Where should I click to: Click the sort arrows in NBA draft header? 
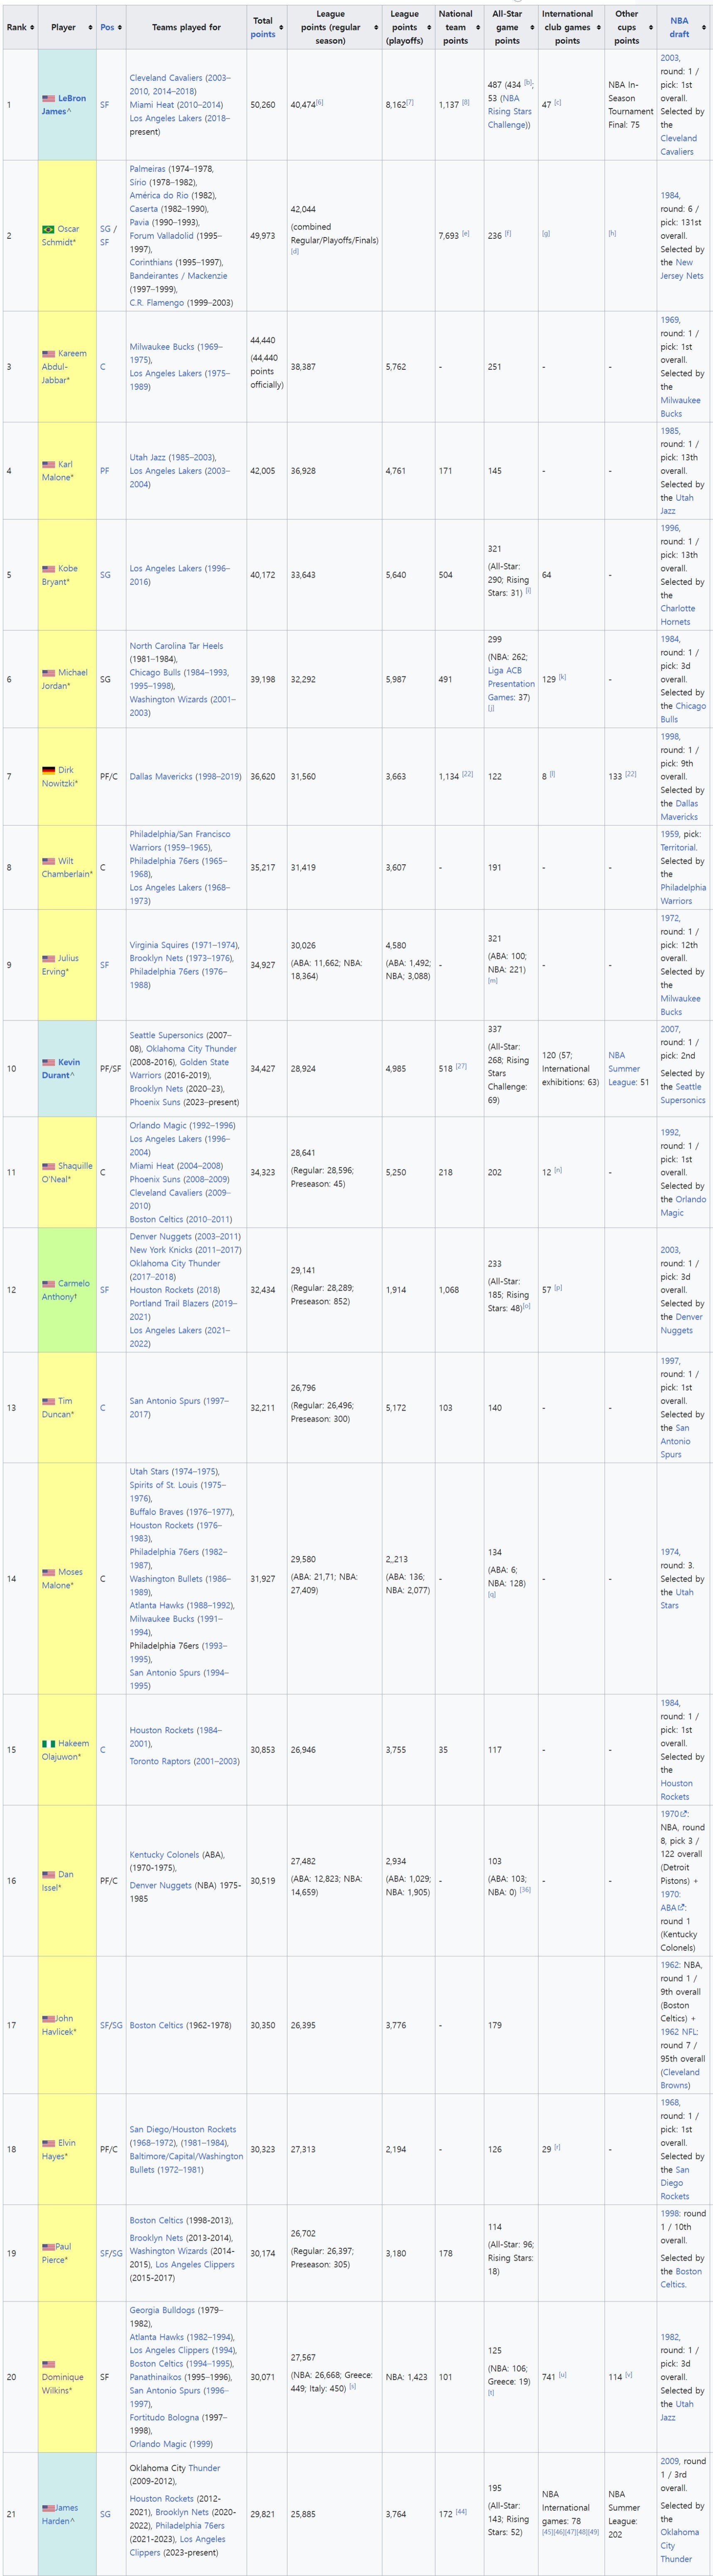point(704,28)
